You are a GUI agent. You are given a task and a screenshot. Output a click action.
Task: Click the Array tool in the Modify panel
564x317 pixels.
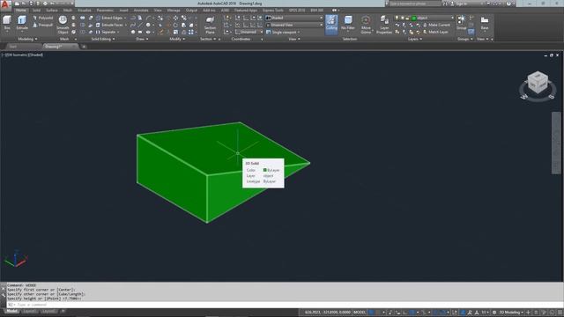[x=191, y=32]
